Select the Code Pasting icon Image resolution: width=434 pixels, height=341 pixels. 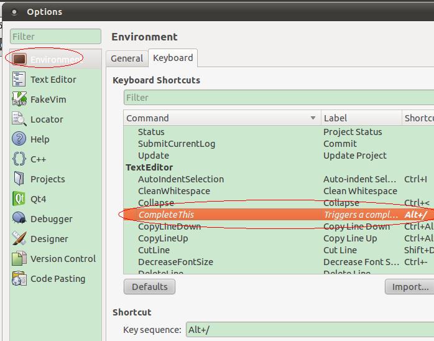point(19,278)
